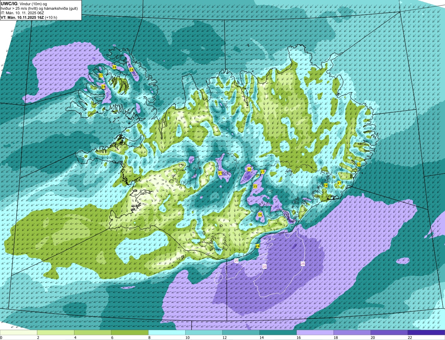Click the legend tick value 6
The image size is (445, 340).
click(x=112, y=338)
